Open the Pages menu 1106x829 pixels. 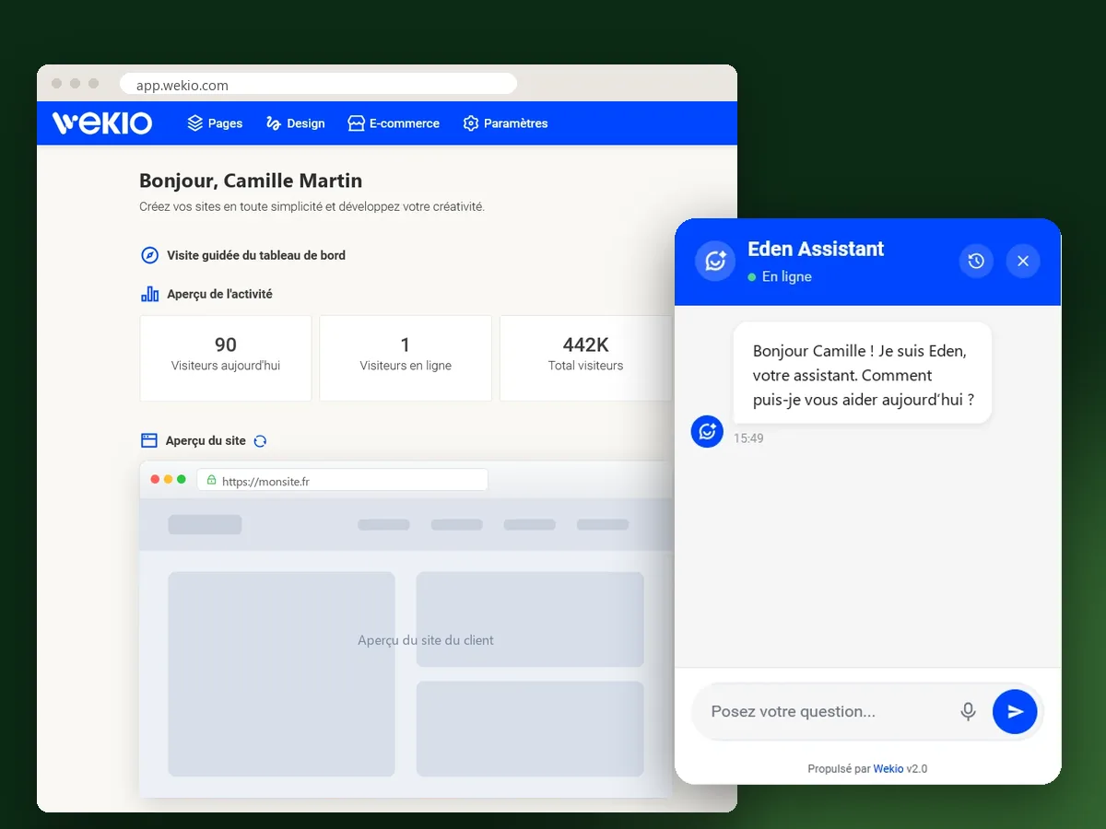tap(215, 123)
